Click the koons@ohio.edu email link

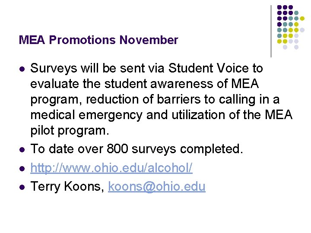click(157, 186)
